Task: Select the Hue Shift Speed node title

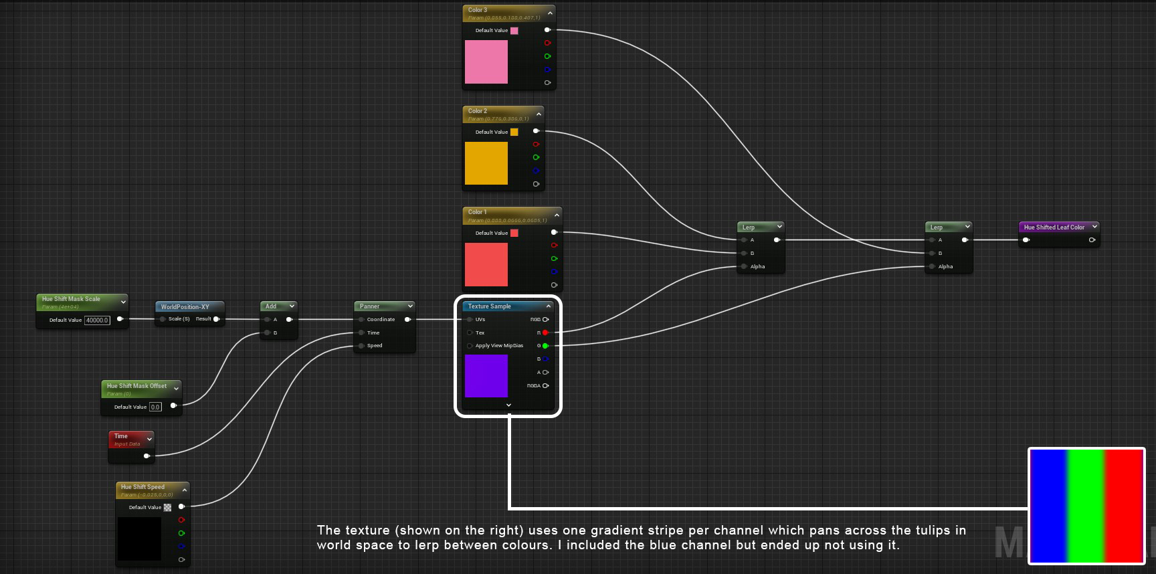Action: [142, 487]
